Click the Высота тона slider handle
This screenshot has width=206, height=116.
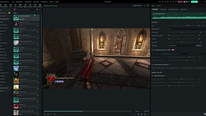pos(182,42)
